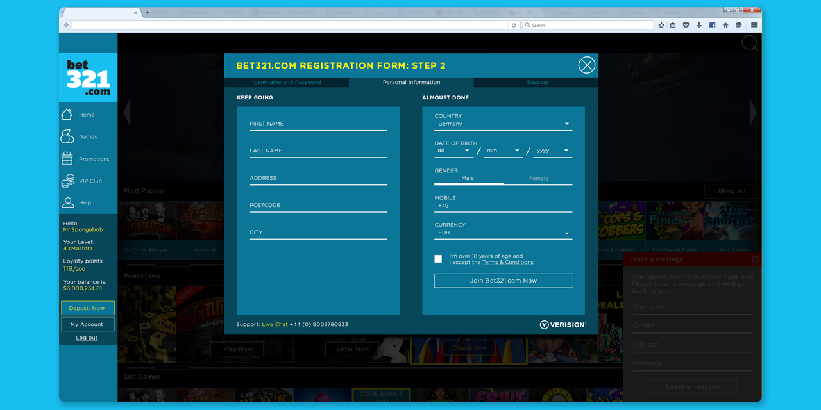Click the Play Now button behind dialog
The height and width of the screenshot is (410, 821).
click(x=238, y=348)
